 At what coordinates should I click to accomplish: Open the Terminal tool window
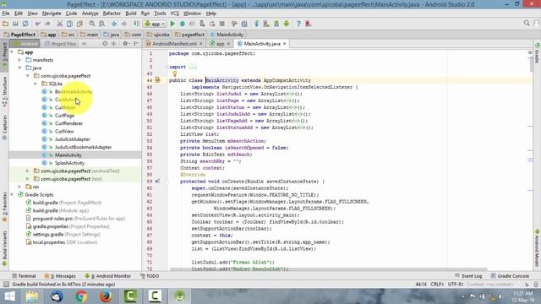click(24, 276)
